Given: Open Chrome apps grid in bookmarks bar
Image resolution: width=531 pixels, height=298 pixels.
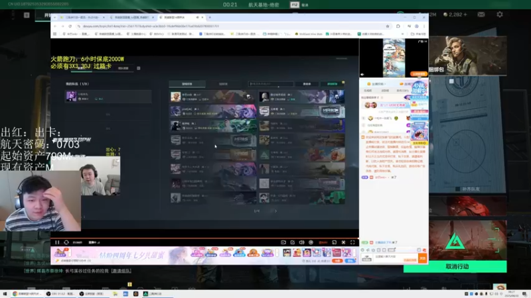Looking at the screenshot, I should pos(55,34).
